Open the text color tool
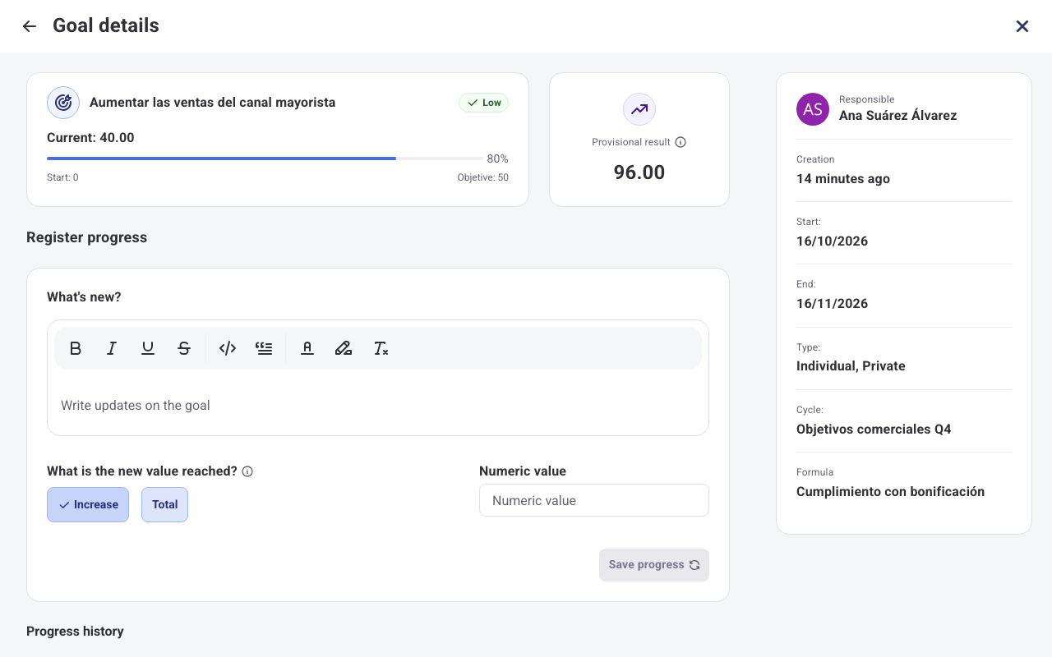Viewport: 1052px width, 657px height. click(x=307, y=348)
